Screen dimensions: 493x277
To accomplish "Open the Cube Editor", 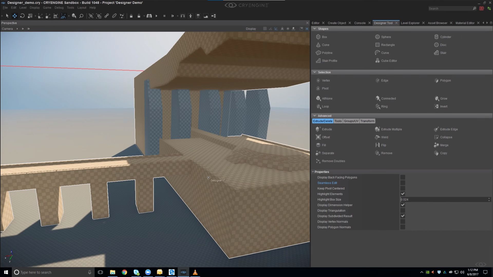I will point(388,61).
